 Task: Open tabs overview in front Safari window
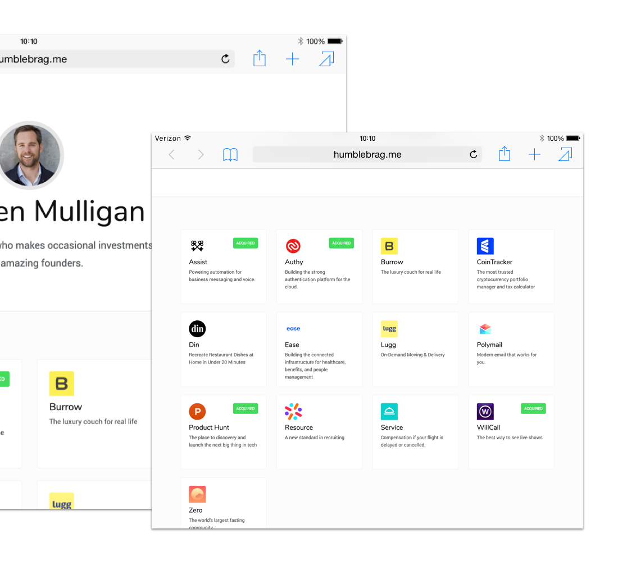tap(565, 154)
